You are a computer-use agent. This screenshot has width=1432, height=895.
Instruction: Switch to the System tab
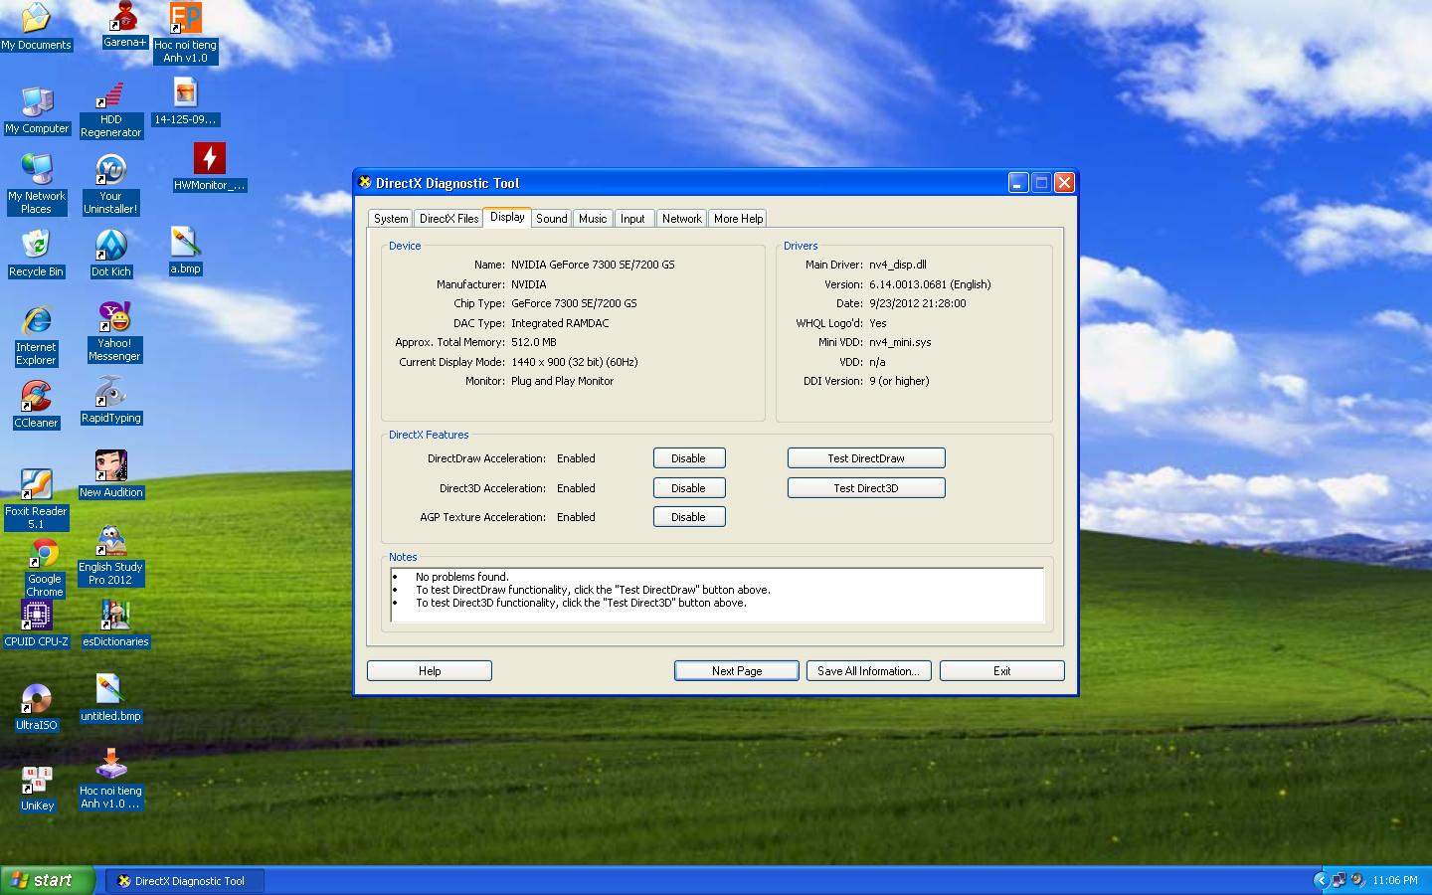(x=391, y=219)
